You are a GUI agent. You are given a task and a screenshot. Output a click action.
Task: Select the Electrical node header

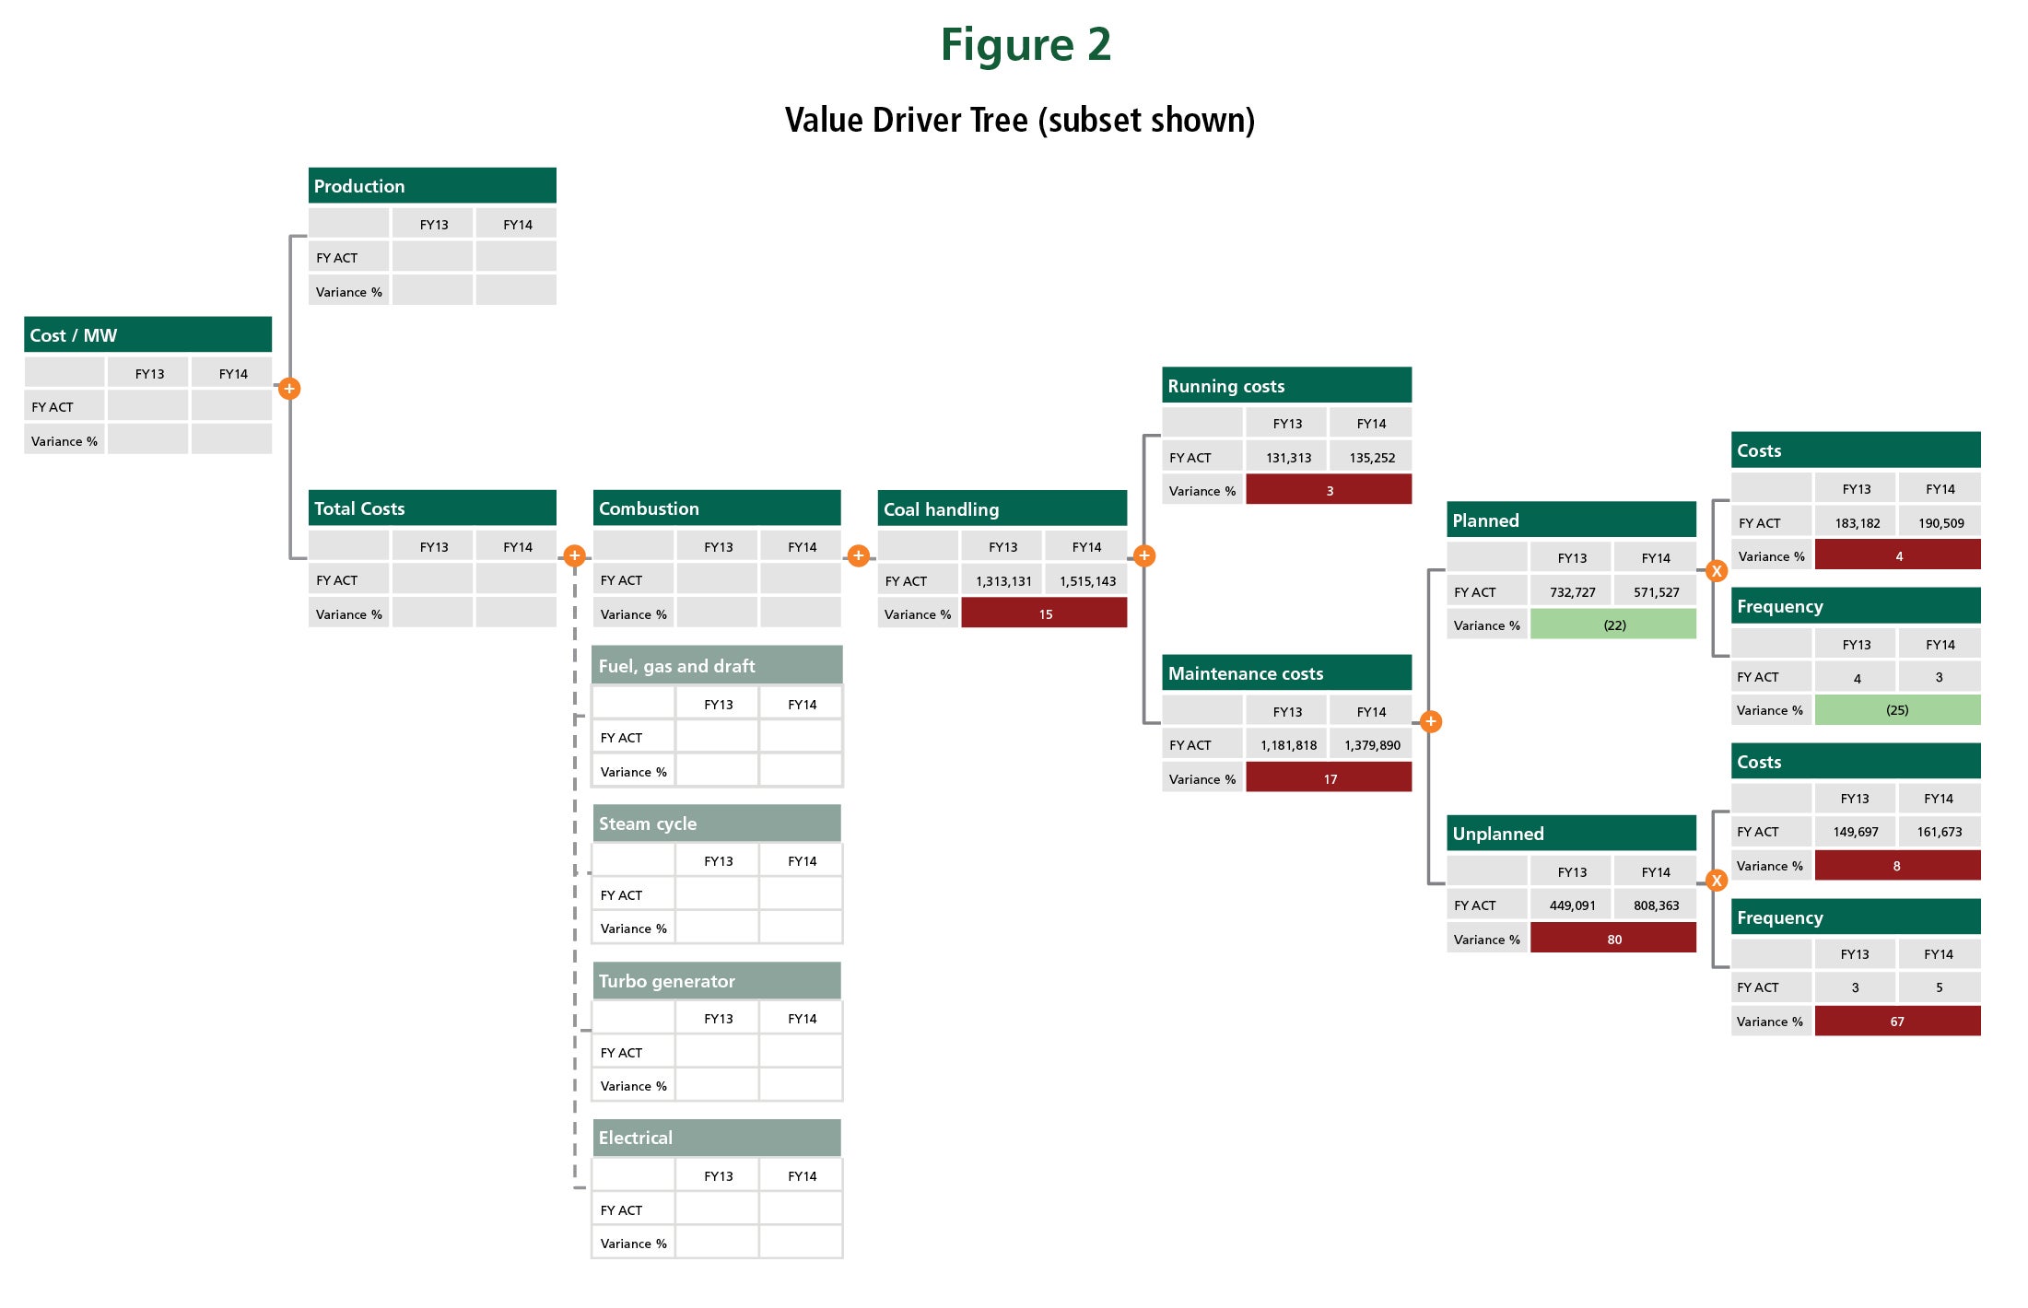click(x=717, y=1138)
